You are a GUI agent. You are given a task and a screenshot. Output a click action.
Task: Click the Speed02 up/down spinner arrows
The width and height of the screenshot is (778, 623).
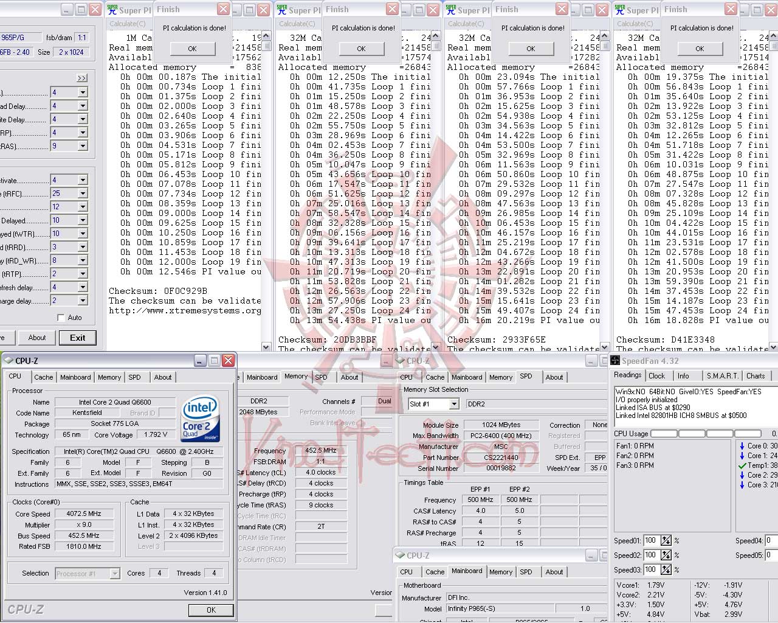click(666, 555)
